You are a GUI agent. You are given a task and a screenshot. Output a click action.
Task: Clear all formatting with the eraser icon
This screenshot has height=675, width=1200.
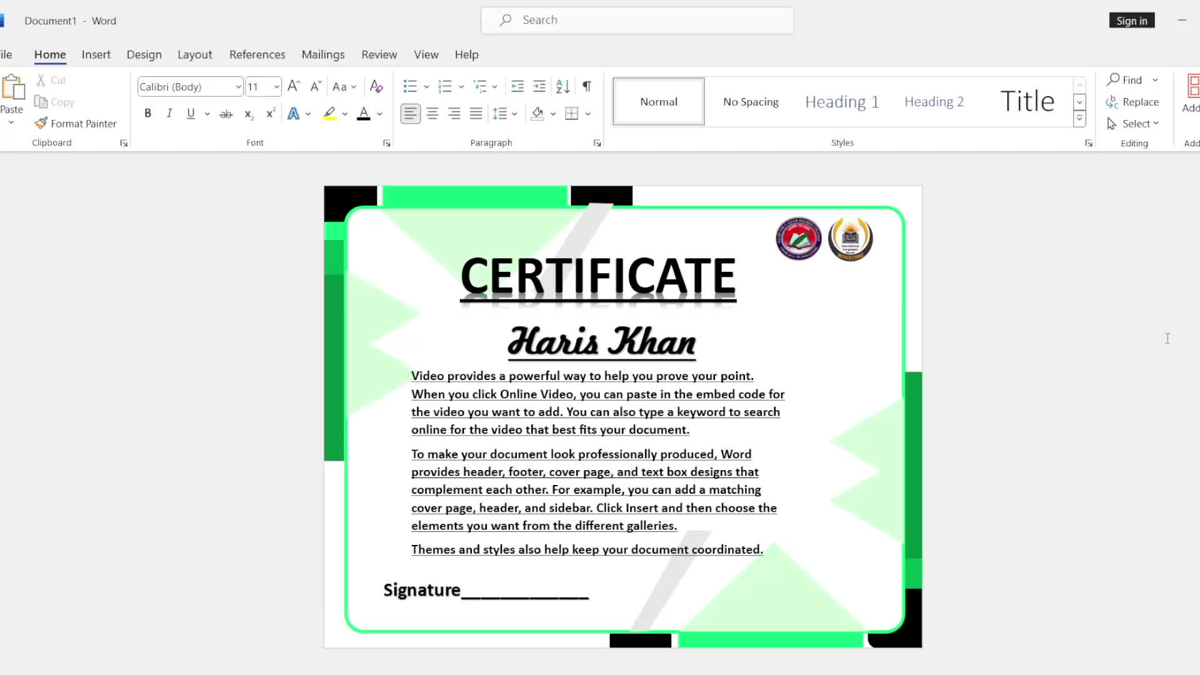(376, 86)
